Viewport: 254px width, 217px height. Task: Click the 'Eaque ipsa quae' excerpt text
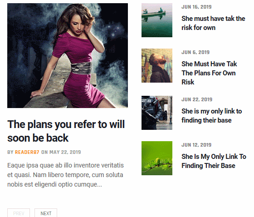65,175
